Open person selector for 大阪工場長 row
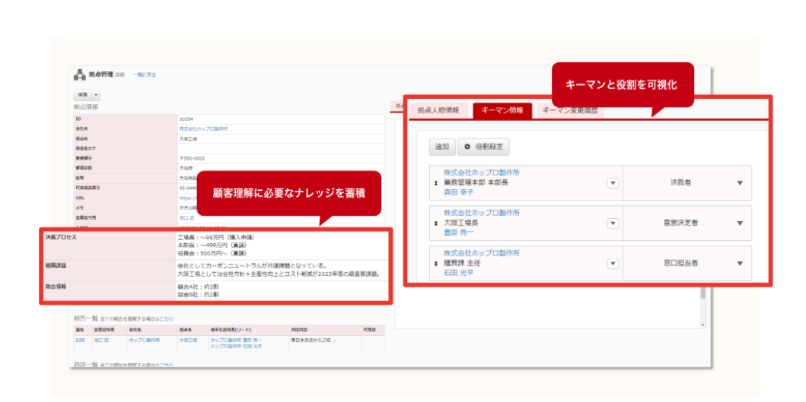The width and height of the screenshot is (806, 402). (612, 223)
